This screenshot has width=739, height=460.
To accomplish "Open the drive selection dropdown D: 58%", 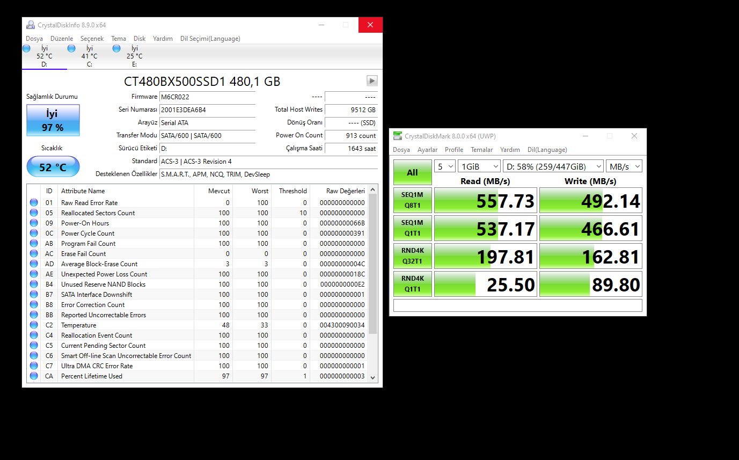I will point(553,166).
